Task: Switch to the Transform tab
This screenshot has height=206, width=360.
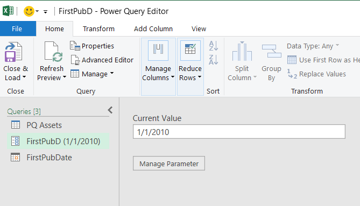Action: point(98,29)
